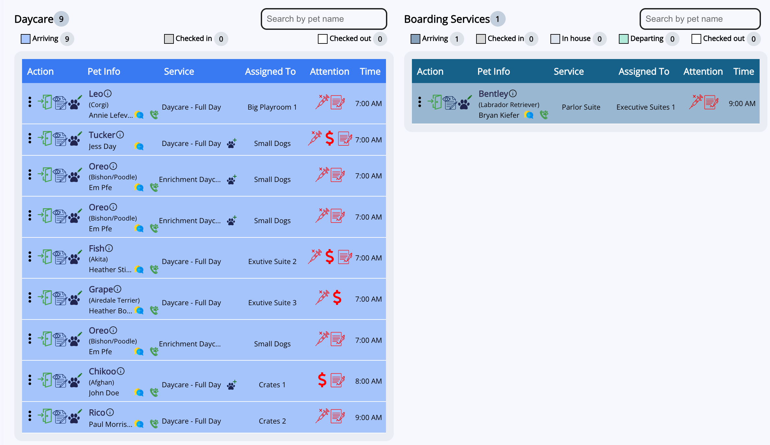Screen dimensions: 770x445
Task: Open the three-dot action menu for Bentley
Action: point(420,102)
